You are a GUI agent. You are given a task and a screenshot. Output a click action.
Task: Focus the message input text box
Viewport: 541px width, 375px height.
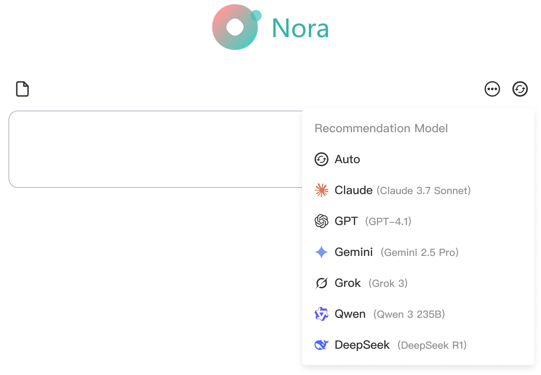click(x=155, y=149)
